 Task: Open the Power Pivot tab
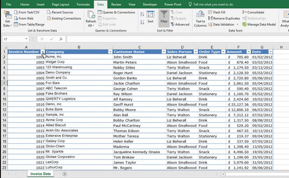click(172, 5)
